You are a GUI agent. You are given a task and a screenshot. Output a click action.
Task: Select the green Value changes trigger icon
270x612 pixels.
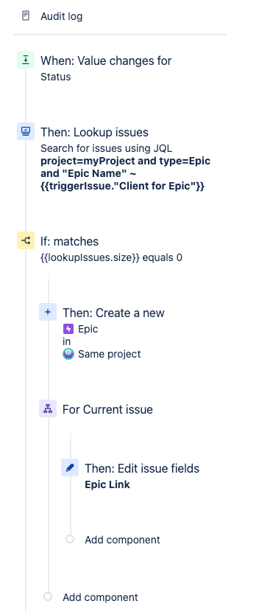point(26,60)
